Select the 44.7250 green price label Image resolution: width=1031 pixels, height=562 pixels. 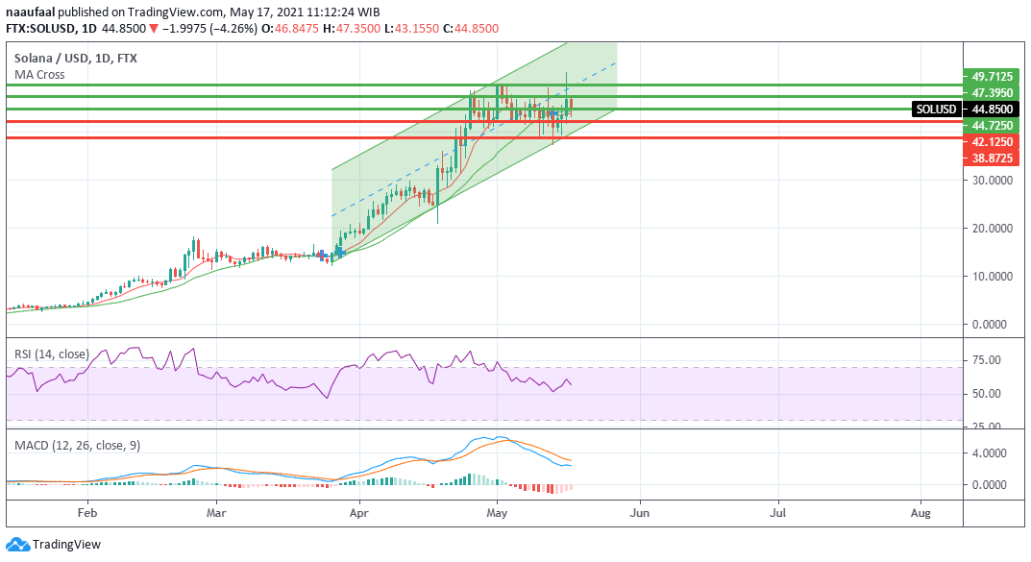pos(992,126)
